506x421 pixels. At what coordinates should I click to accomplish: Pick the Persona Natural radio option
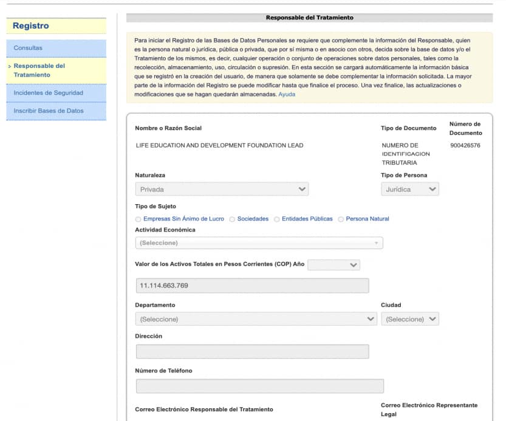pyautogui.click(x=341, y=219)
